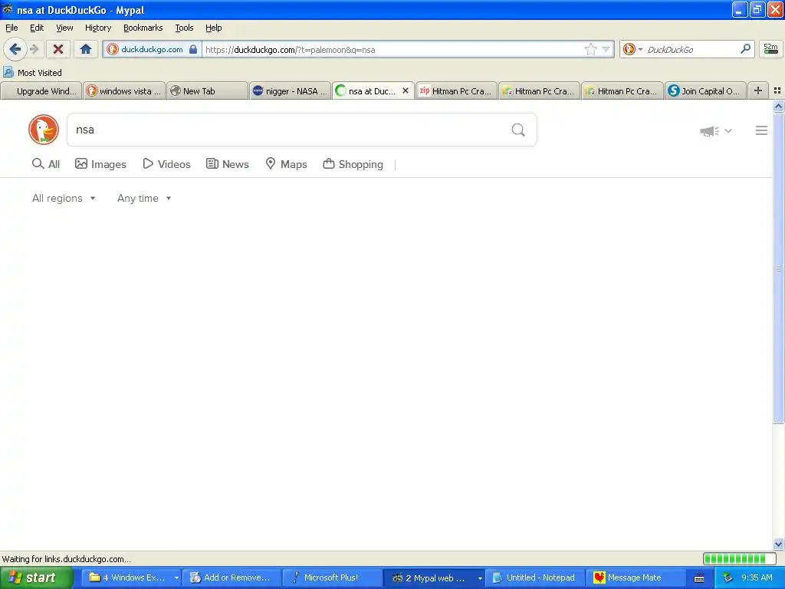Switch to the Hitman Pc Cra tab with zip icon
The height and width of the screenshot is (589, 785).
[x=456, y=91]
